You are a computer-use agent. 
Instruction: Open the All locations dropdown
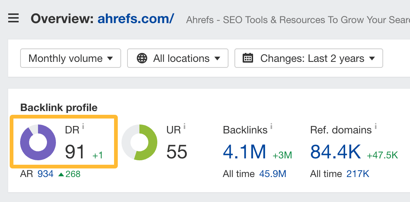point(178,58)
